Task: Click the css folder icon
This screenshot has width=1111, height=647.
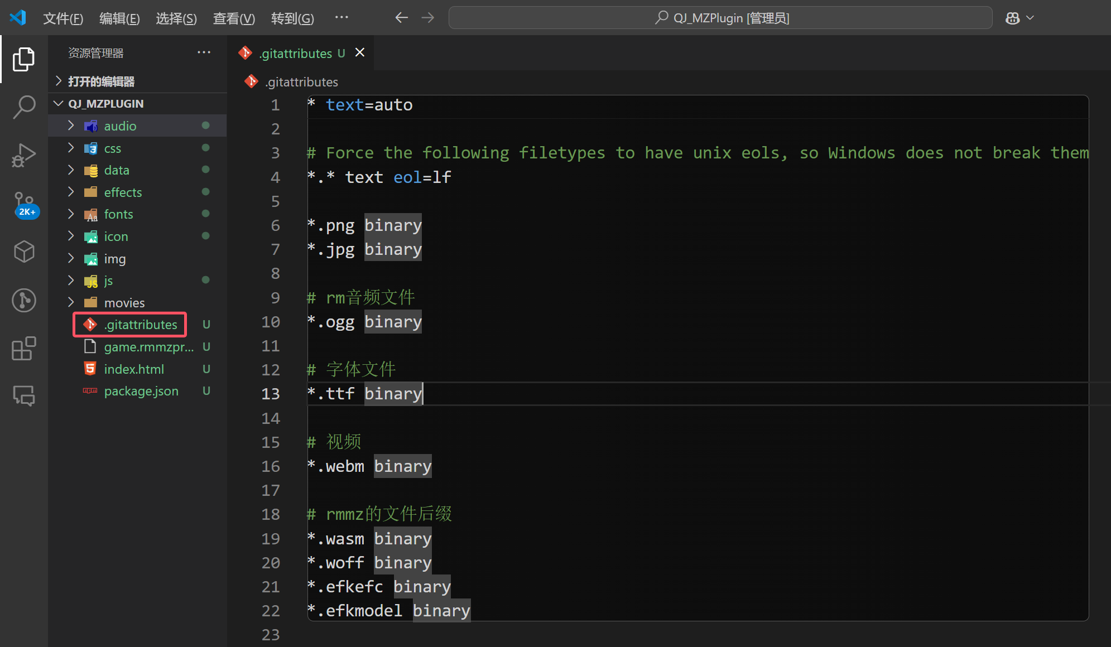Action: pyautogui.click(x=90, y=148)
